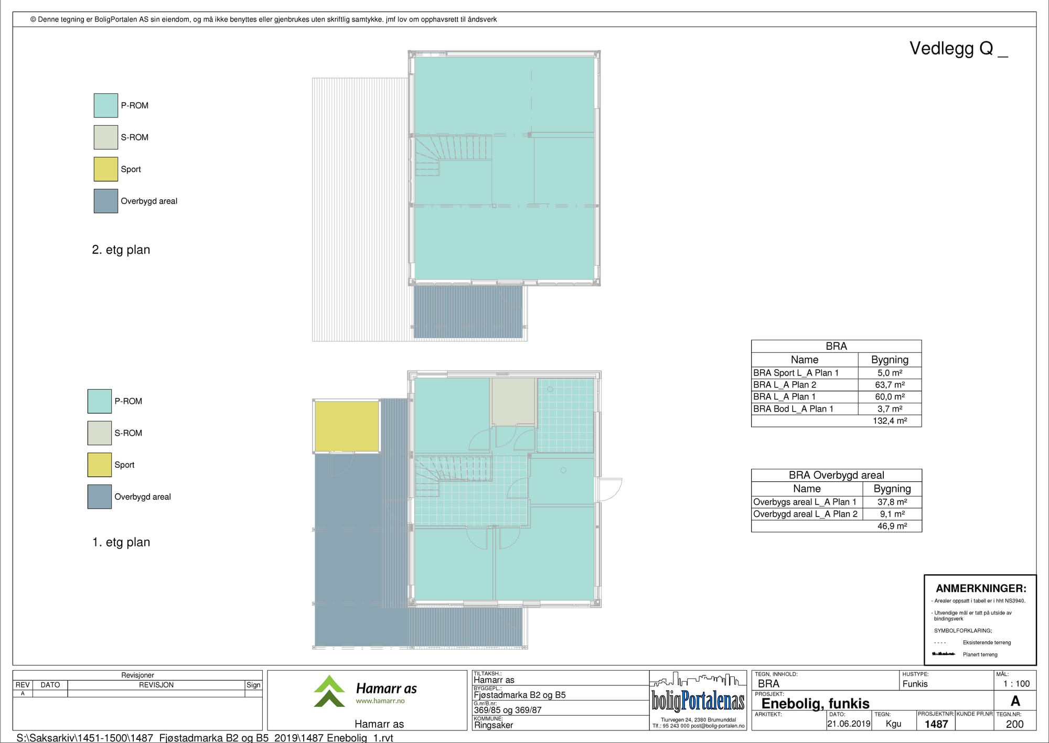Click the upper S-ROM grey color swatch
This screenshot has height=743, width=1049.
[105, 137]
